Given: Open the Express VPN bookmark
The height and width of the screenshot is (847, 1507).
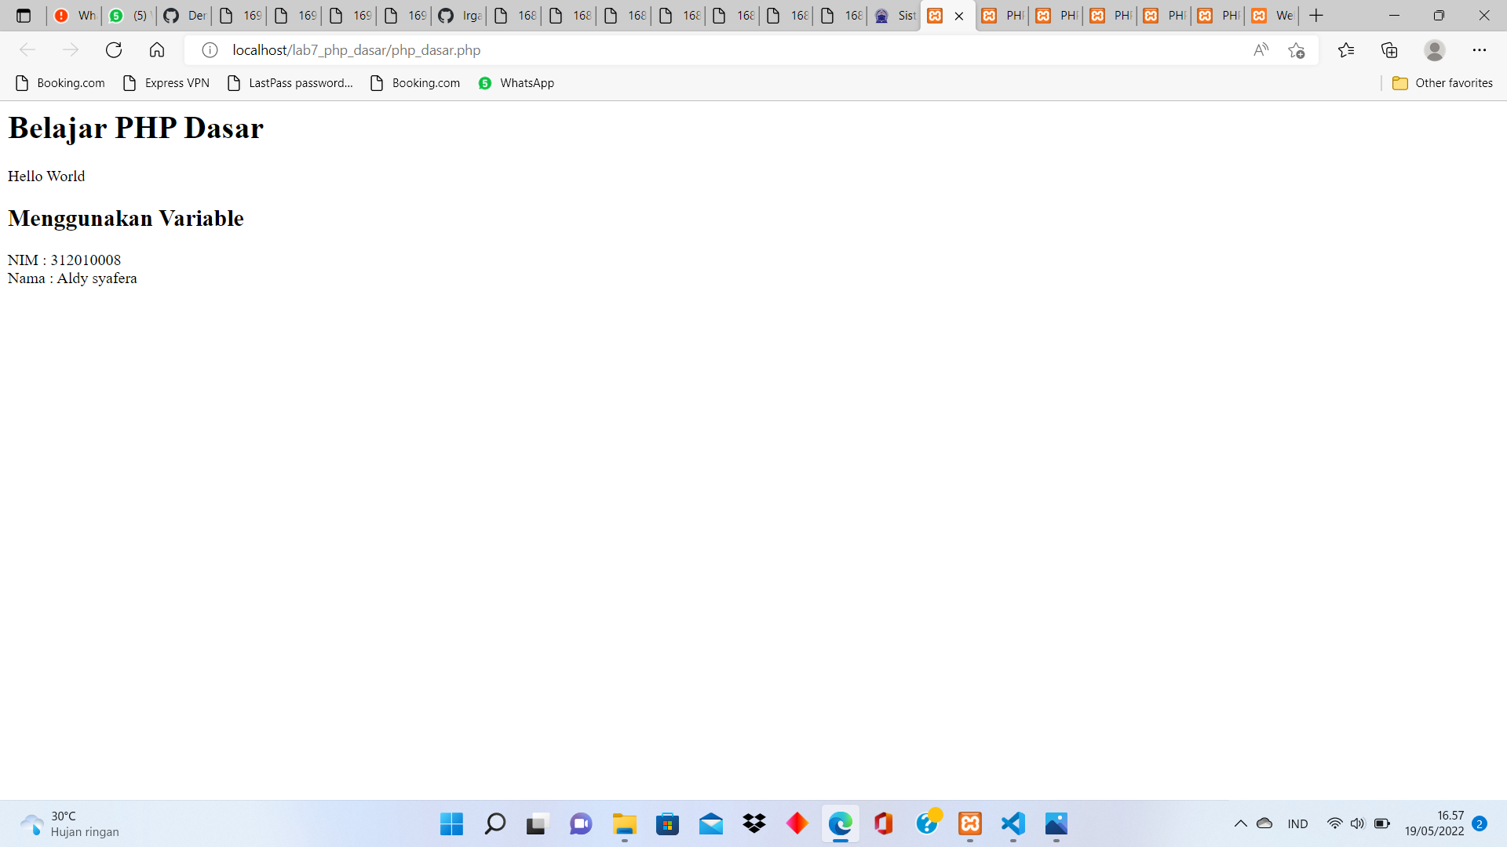Looking at the screenshot, I should point(166,83).
